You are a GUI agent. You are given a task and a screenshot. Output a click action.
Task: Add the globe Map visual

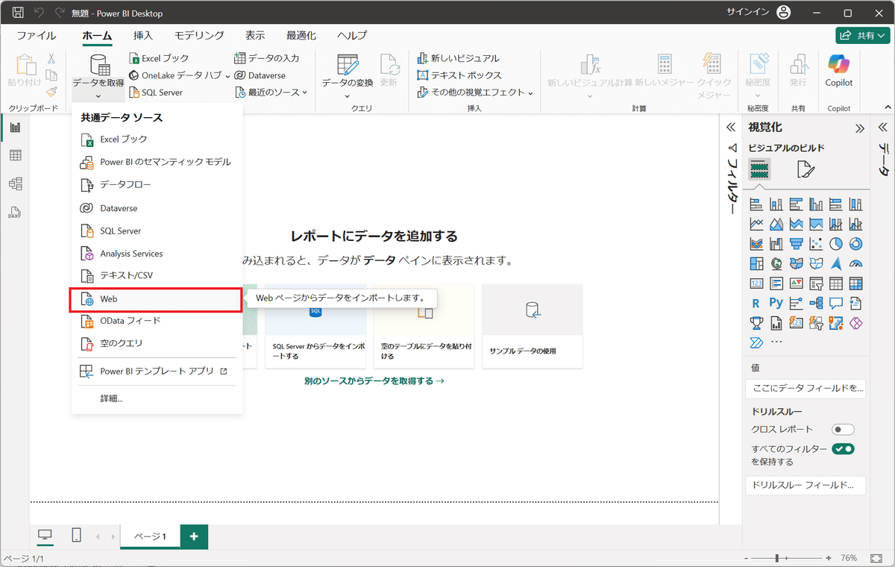(776, 263)
